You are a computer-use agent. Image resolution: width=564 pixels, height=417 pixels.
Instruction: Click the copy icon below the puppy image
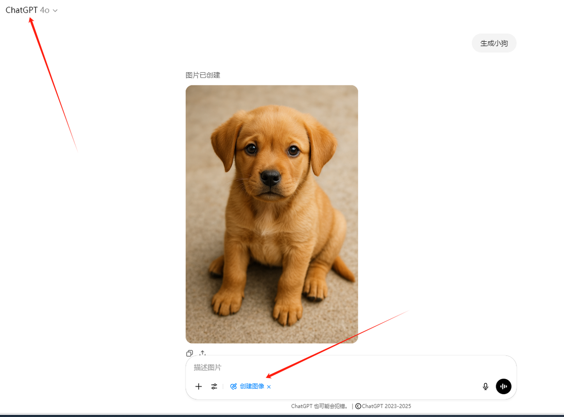click(x=189, y=353)
